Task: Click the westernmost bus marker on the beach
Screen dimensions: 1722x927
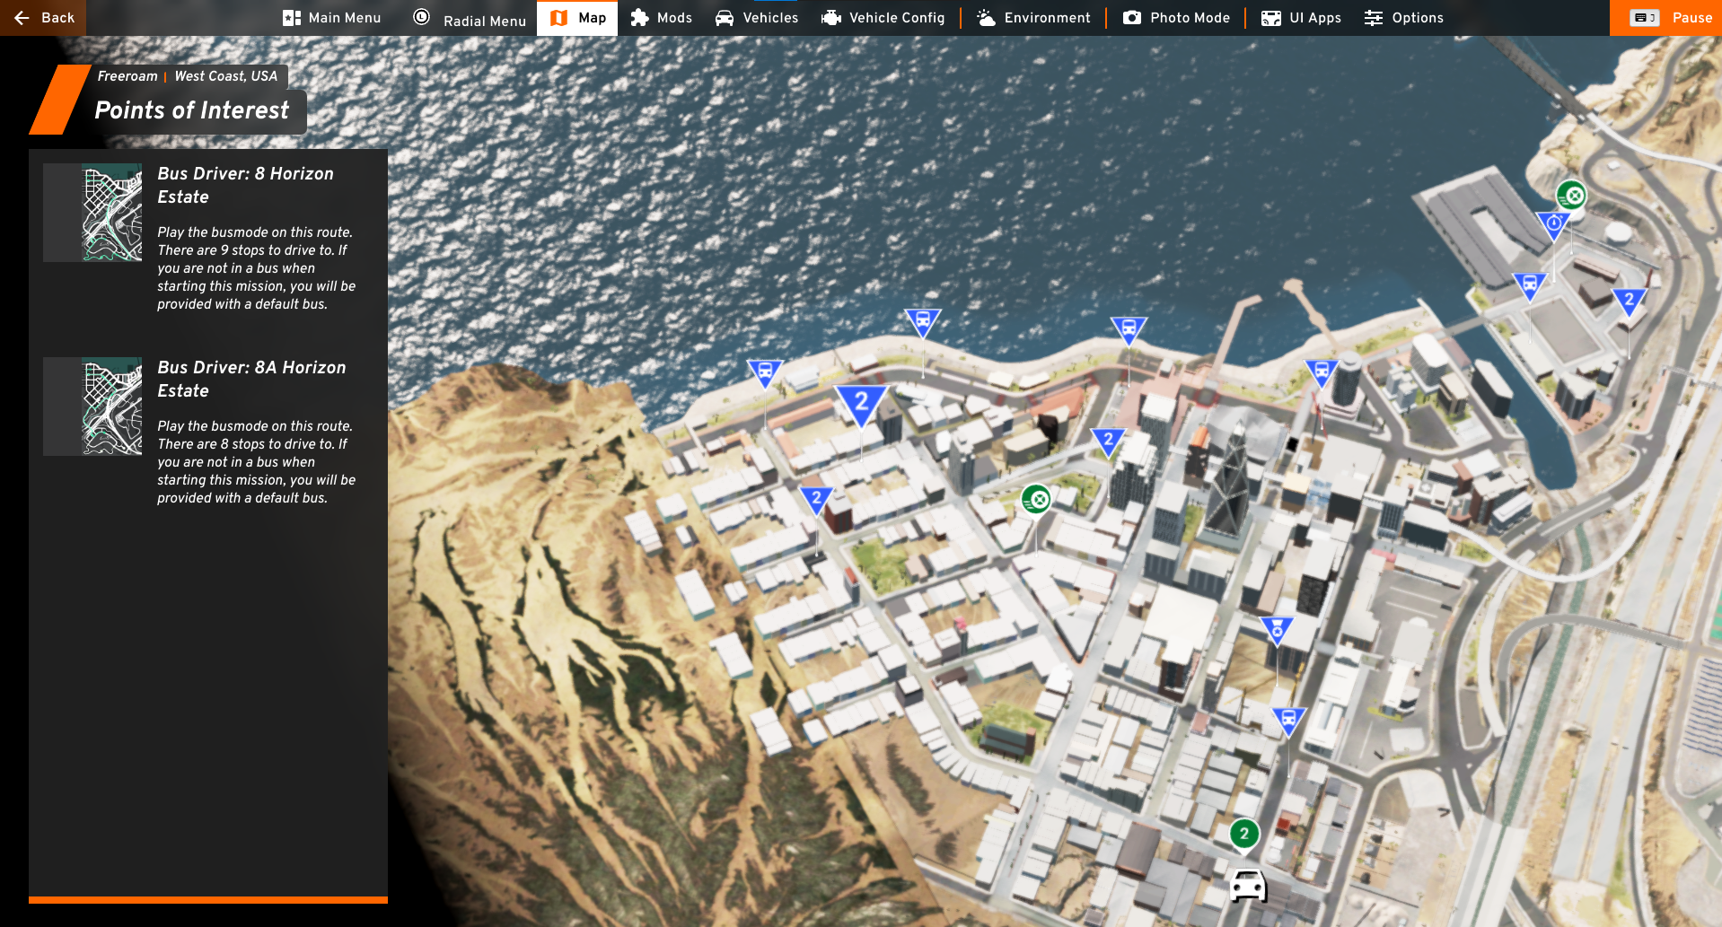Action: 765,372
